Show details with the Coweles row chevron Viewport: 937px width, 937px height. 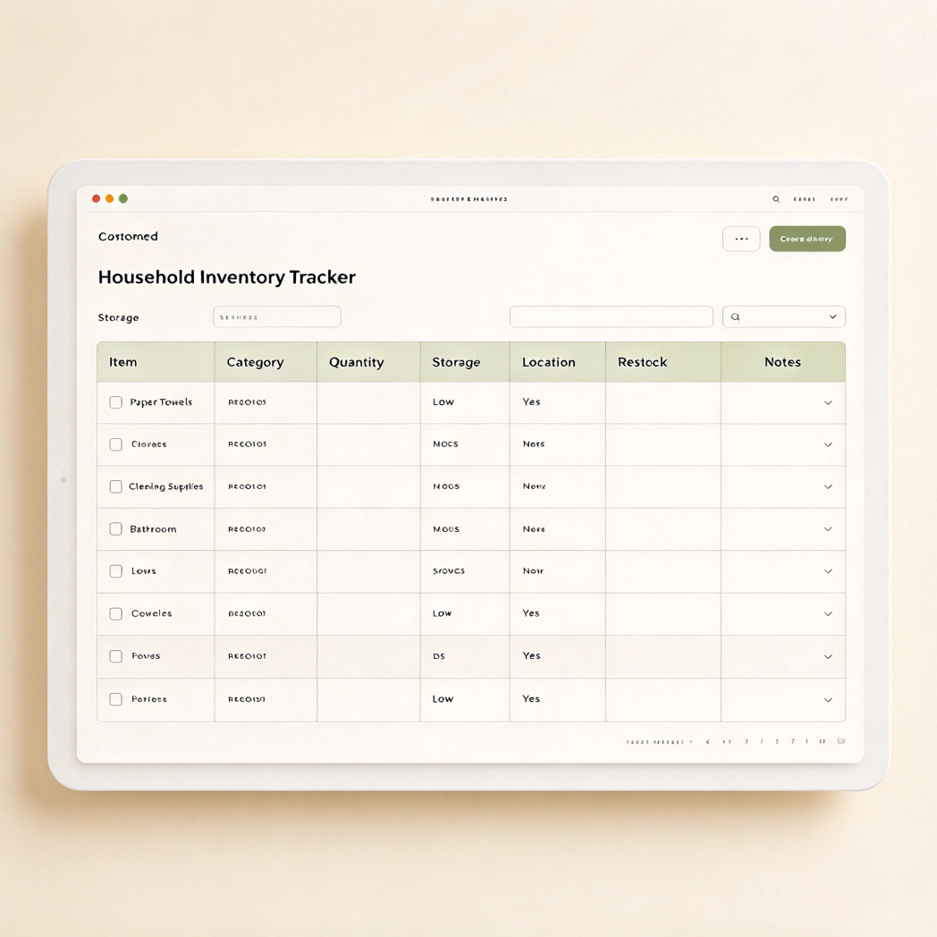click(828, 614)
